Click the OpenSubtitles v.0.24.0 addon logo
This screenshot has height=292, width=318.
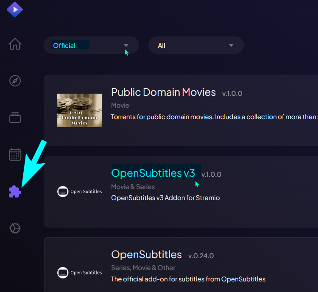coord(80,273)
